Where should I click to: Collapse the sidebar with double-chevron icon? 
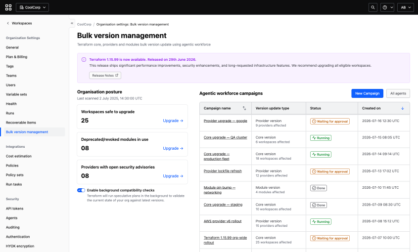(x=72, y=23)
